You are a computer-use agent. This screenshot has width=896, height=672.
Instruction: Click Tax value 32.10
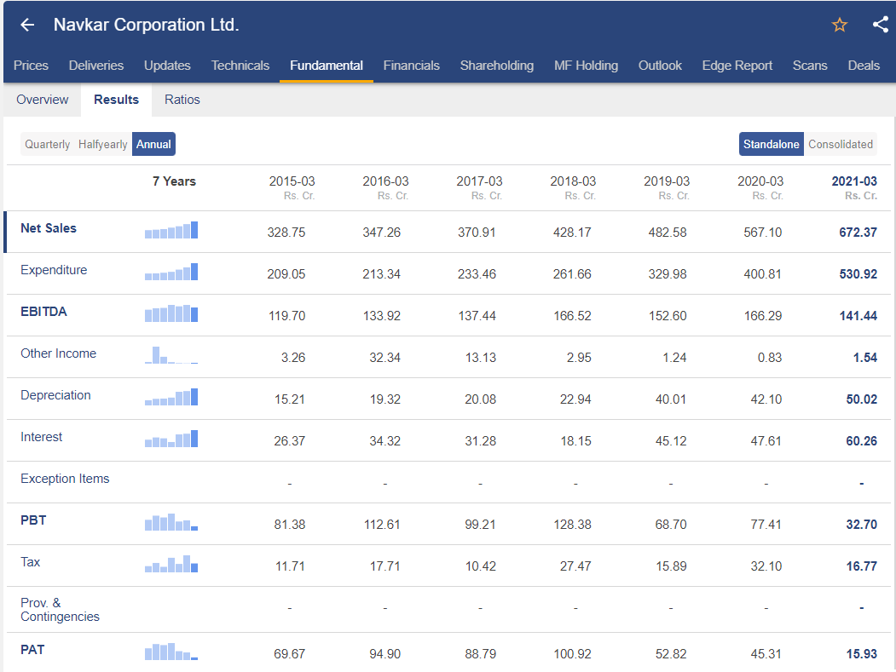[766, 566]
